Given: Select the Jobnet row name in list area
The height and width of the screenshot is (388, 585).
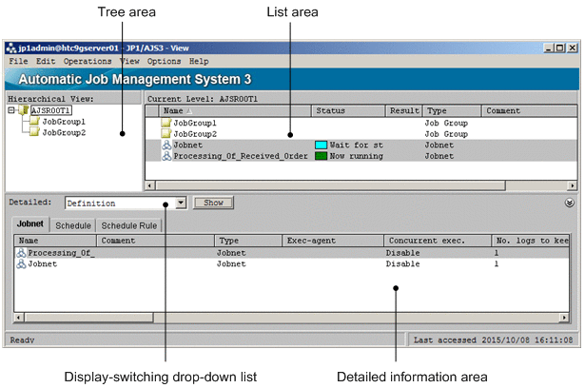Looking at the screenshot, I should (188, 145).
